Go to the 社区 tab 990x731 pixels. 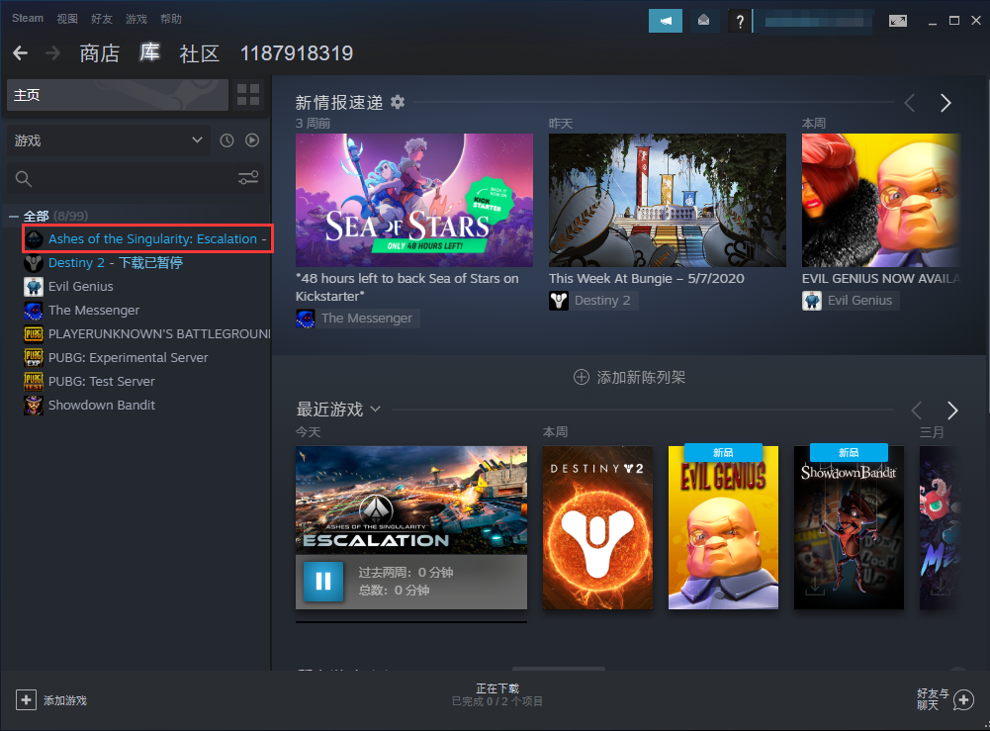(200, 53)
